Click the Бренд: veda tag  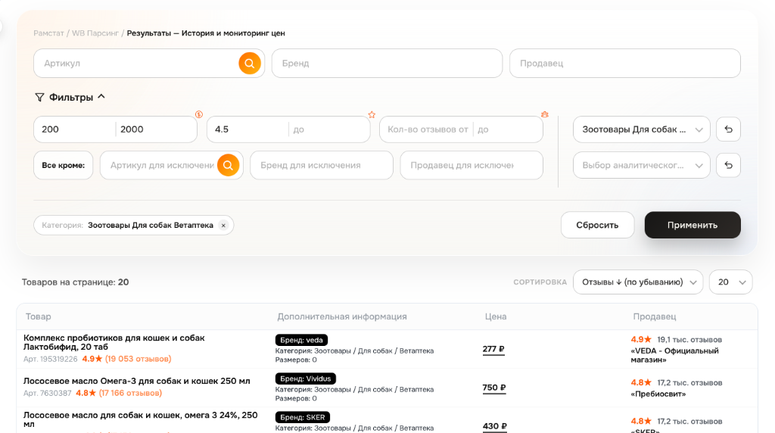click(301, 340)
